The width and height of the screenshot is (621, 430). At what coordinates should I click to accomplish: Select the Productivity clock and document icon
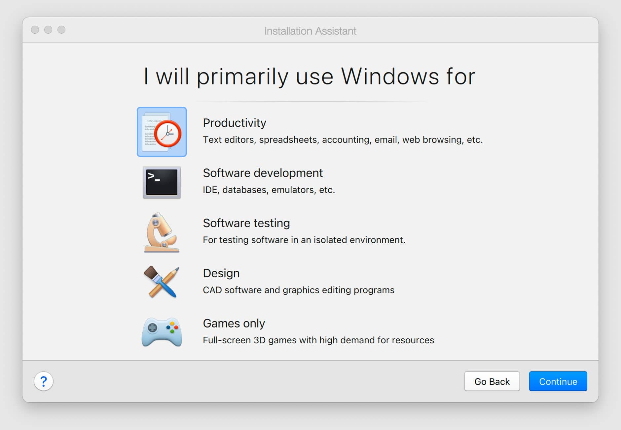(162, 132)
